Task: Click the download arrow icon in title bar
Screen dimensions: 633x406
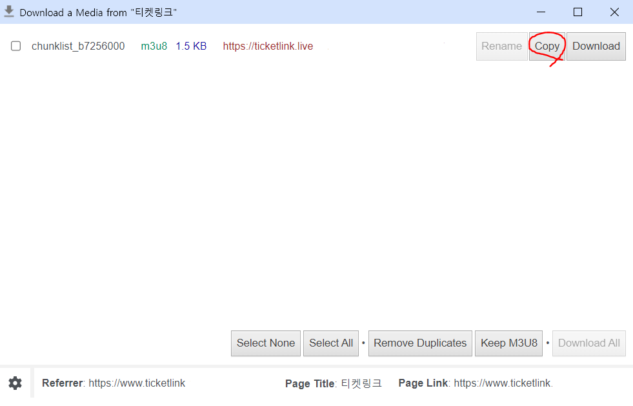Action: click(9, 12)
